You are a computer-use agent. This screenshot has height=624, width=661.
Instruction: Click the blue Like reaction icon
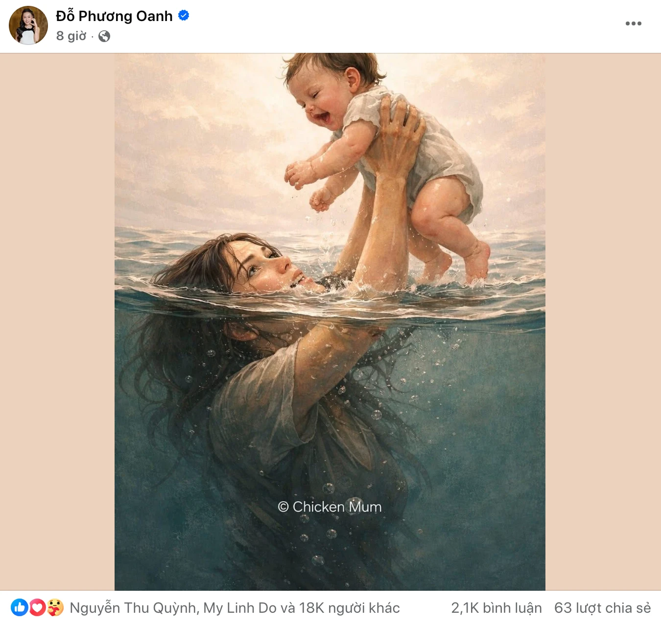click(x=20, y=607)
